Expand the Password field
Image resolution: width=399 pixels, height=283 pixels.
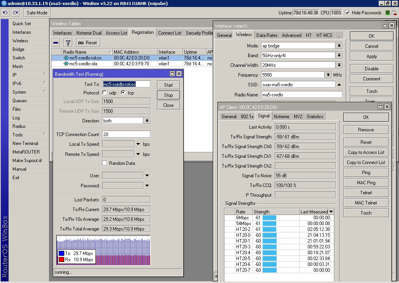pyautogui.click(x=147, y=185)
